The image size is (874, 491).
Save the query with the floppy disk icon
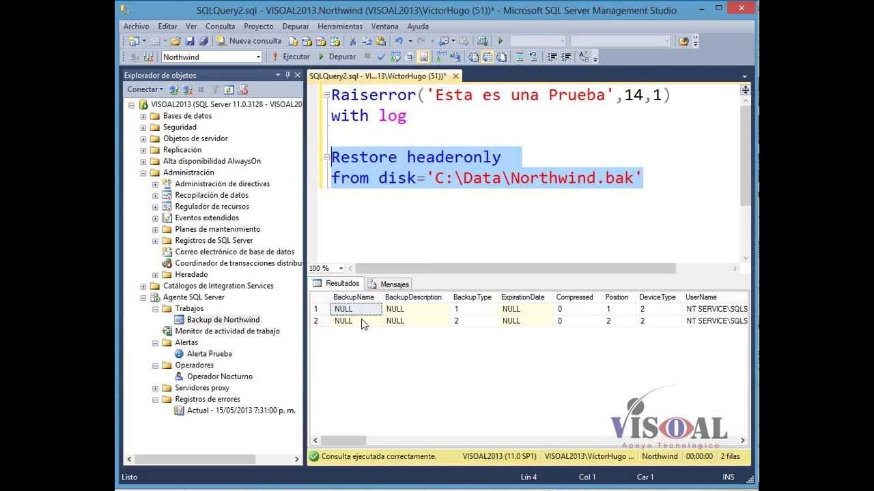tap(190, 41)
